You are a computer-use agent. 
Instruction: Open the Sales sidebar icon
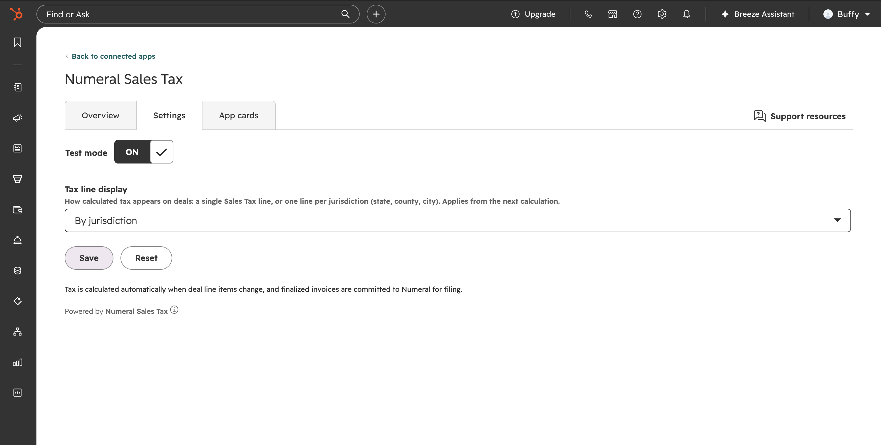(x=17, y=179)
